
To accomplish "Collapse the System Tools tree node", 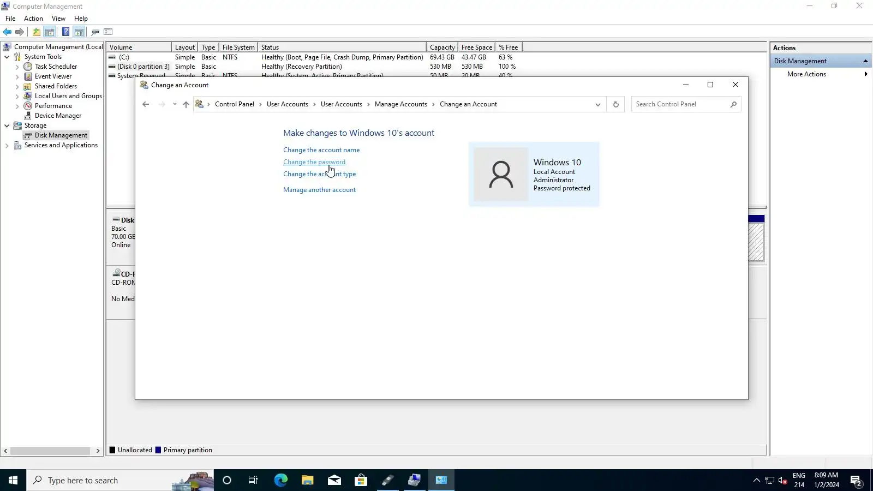I will pyautogui.click(x=7, y=57).
